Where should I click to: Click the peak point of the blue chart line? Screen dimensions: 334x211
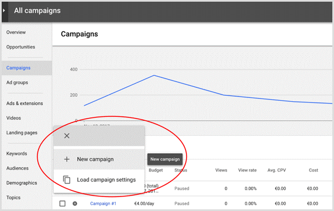[x=154, y=76]
